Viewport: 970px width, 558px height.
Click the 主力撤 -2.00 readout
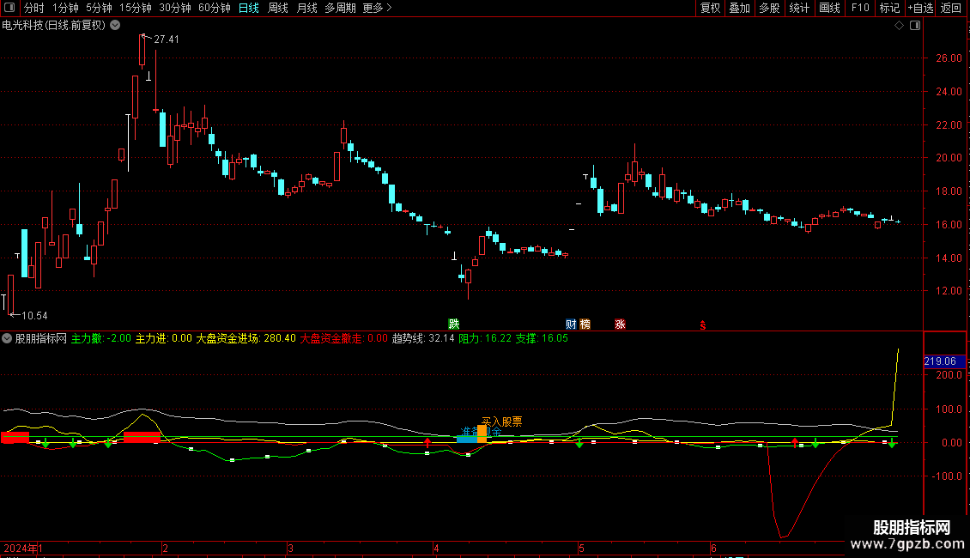[101, 338]
